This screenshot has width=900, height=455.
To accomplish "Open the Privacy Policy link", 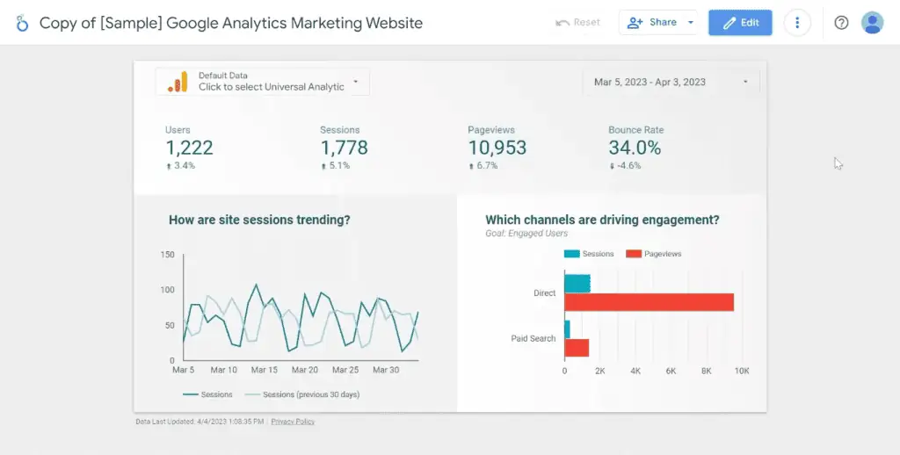I will (293, 422).
